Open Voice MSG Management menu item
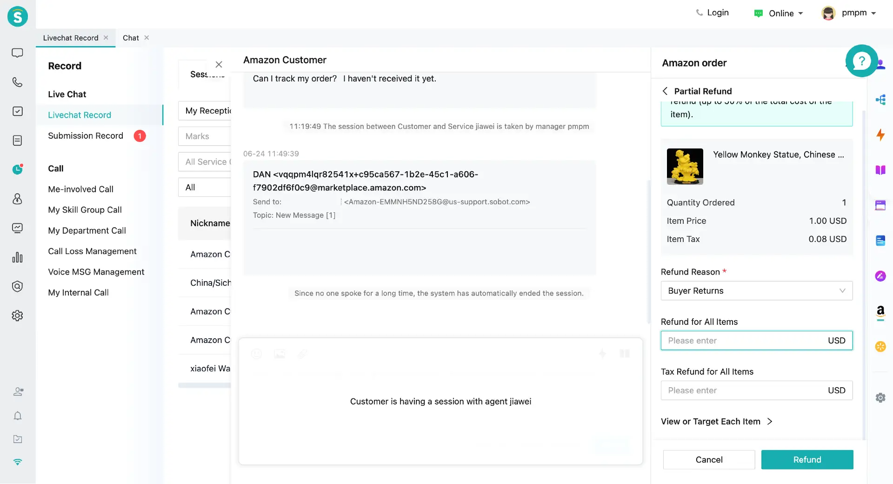This screenshot has width=893, height=484. 96,272
